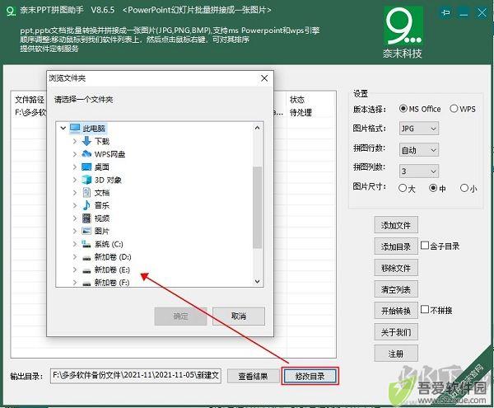The image size is (494, 408).
Task: Click 开始转换 button
Action: tap(396, 311)
